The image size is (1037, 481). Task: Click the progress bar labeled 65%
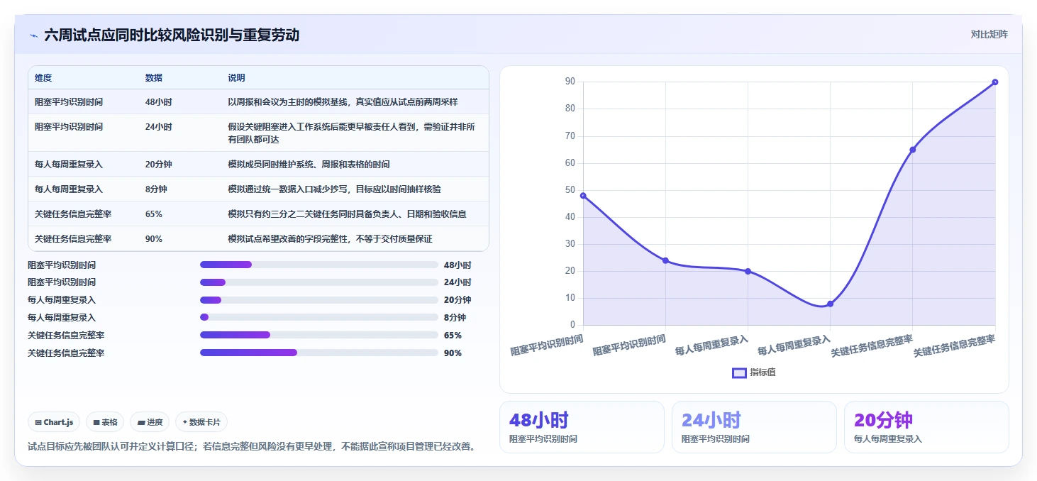(319, 335)
